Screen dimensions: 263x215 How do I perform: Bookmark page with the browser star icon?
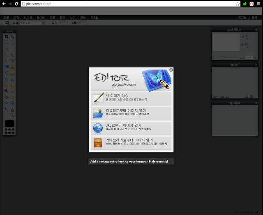[x=238, y=4]
